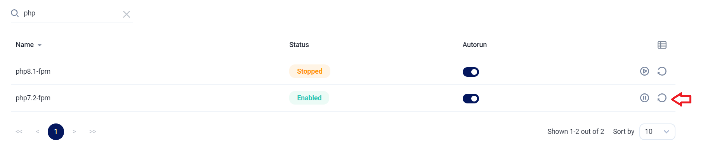Viewport: 710px width, 147px height.
Task: Start the php8.1-fpm service
Action: 644,71
